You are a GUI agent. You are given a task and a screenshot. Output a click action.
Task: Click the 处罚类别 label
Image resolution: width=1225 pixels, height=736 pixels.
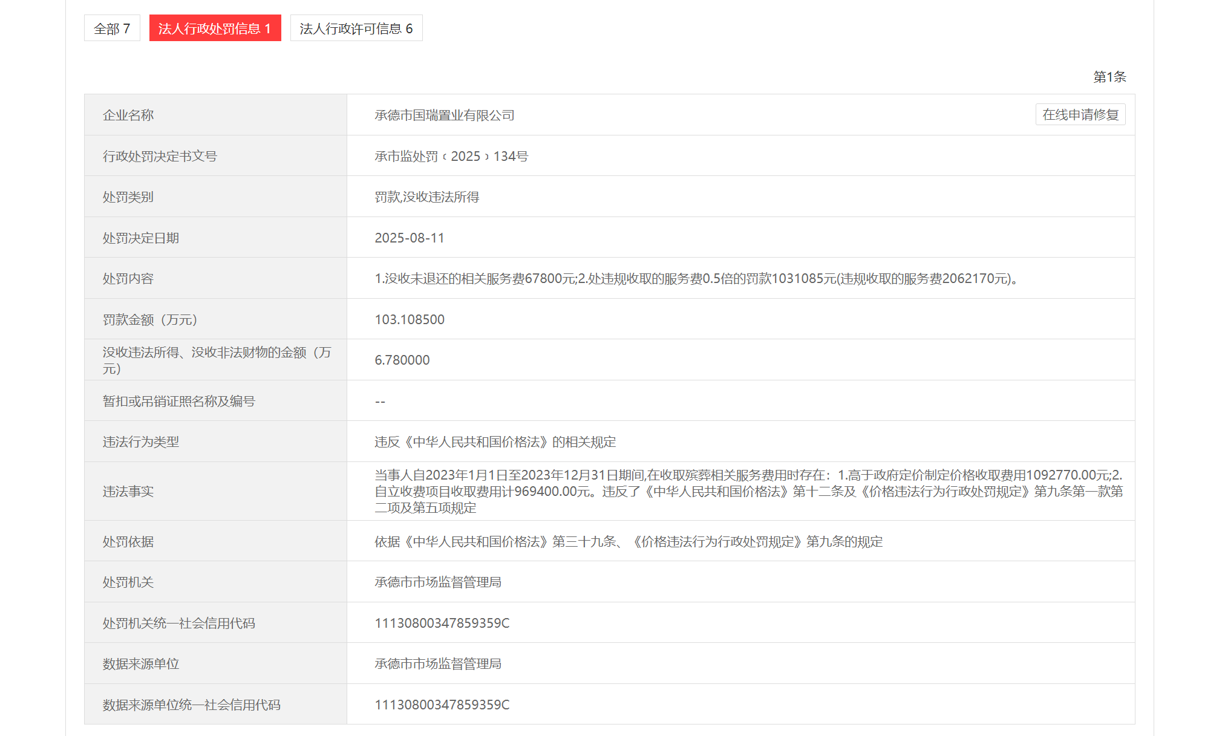point(128,197)
